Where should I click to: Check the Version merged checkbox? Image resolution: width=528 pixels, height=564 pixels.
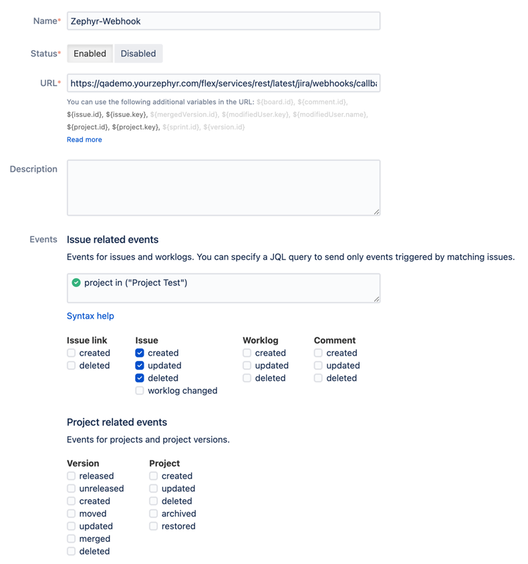coord(72,539)
